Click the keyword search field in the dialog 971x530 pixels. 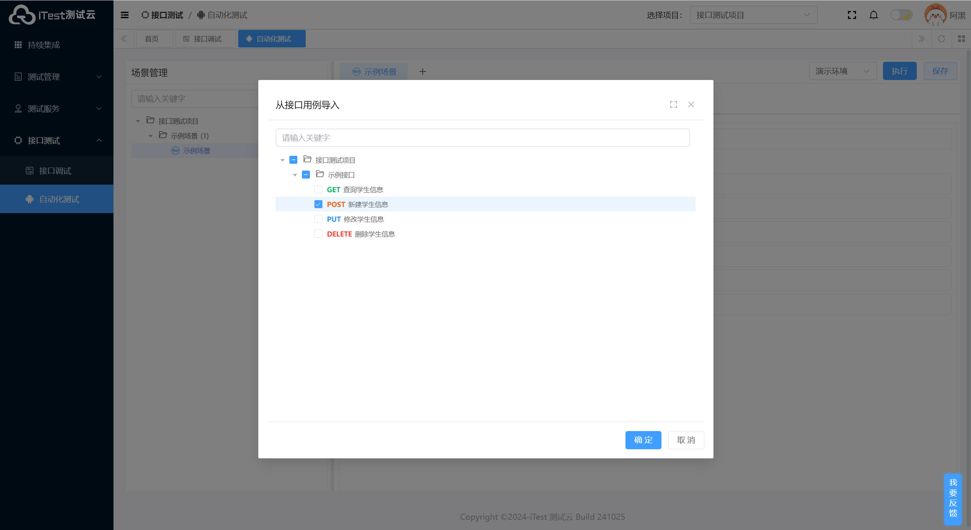[482, 138]
